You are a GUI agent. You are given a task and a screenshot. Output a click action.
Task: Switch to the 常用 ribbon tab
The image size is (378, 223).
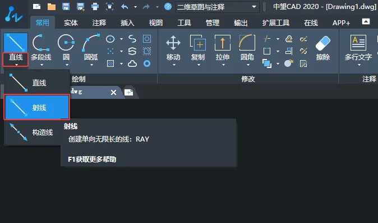pos(43,22)
